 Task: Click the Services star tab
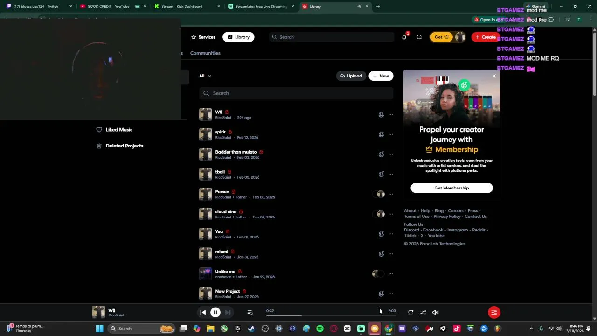pos(203,37)
